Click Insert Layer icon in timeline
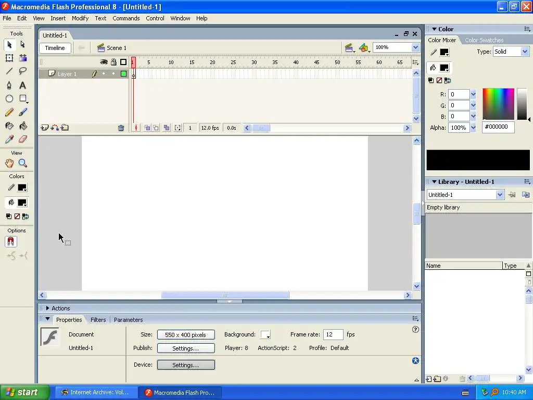This screenshot has width=533, height=400. pos(45,128)
